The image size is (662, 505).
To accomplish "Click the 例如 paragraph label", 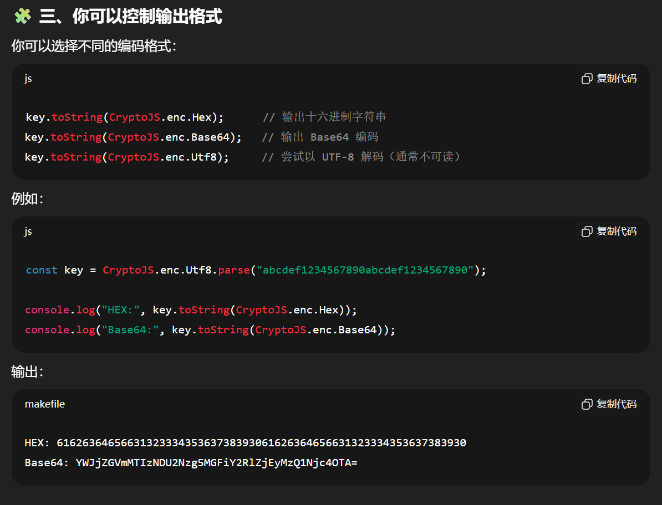I will pos(27,199).
